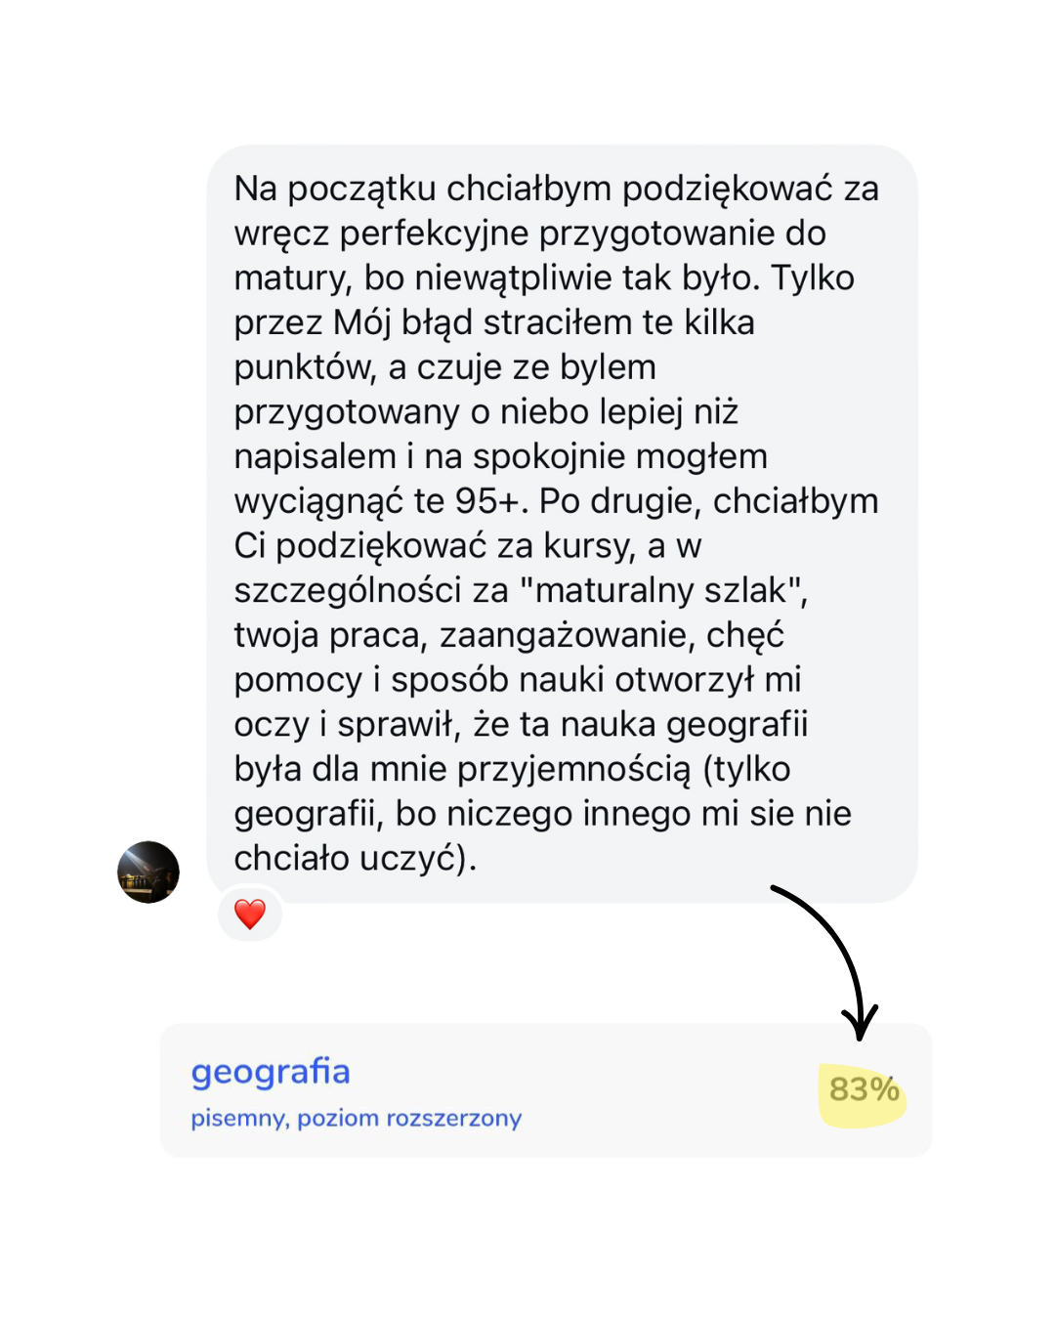Click the last line "chciało uczyć)."
The height and width of the screenshot is (1319, 1055).
[x=355, y=858]
